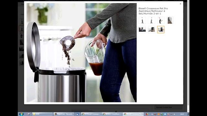Image resolution: width=207 pixels, height=116 pixels.
Task: Select the third thumbnail with tilted vacuum handle
Action: 161,20
